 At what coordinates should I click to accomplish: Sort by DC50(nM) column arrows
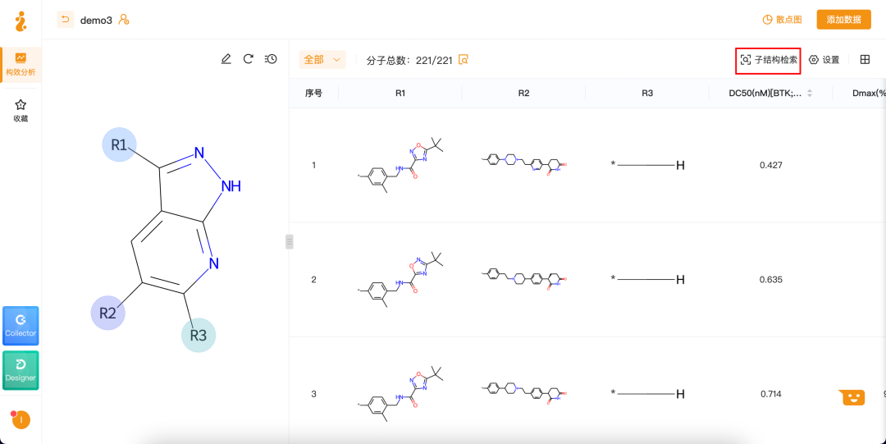810,94
